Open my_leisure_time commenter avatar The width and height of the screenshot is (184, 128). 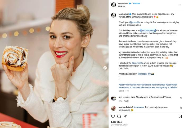(x=114, y=98)
